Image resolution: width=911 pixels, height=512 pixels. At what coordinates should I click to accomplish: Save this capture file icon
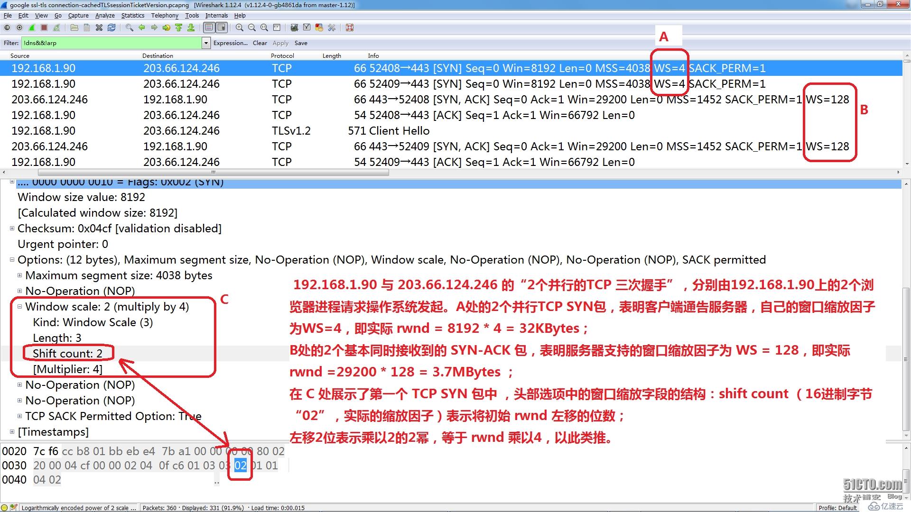tap(87, 27)
